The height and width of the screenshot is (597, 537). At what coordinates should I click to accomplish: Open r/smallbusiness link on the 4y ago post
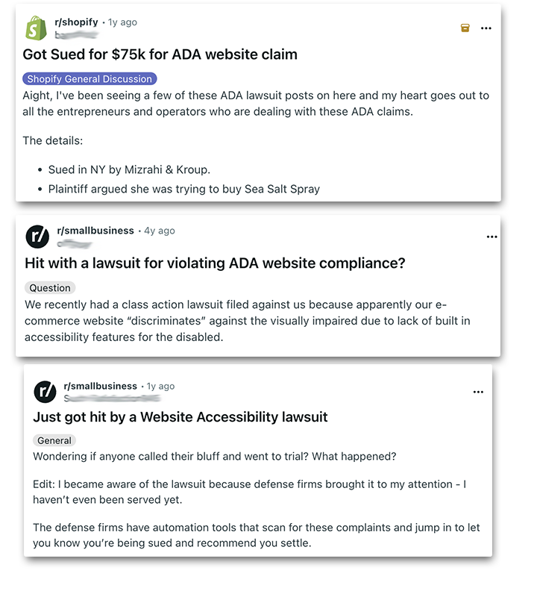coord(95,231)
